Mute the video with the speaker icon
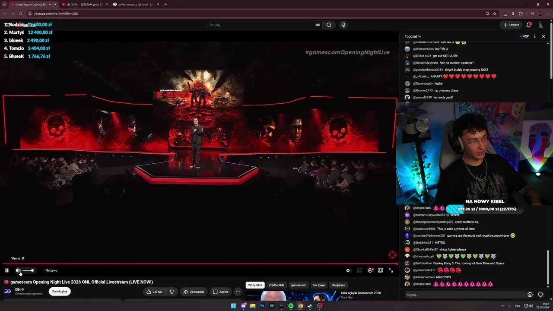Screen dimensions: 553x311 click(18, 270)
